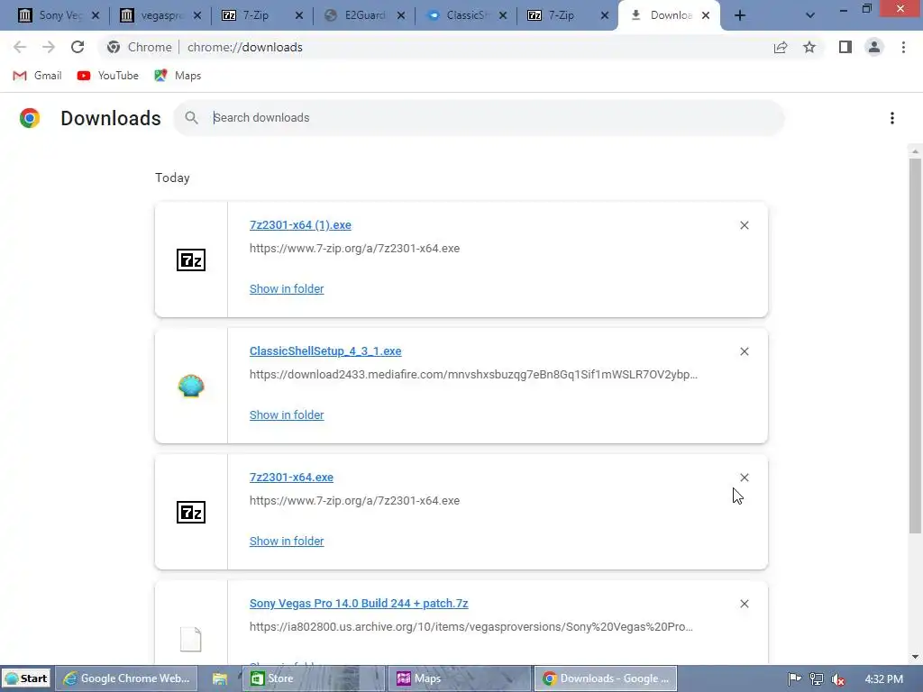Image resolution: width=923 pixels, height=692 pixels.
Task: Go forward with the browser forward arrow
Action: 49,47
